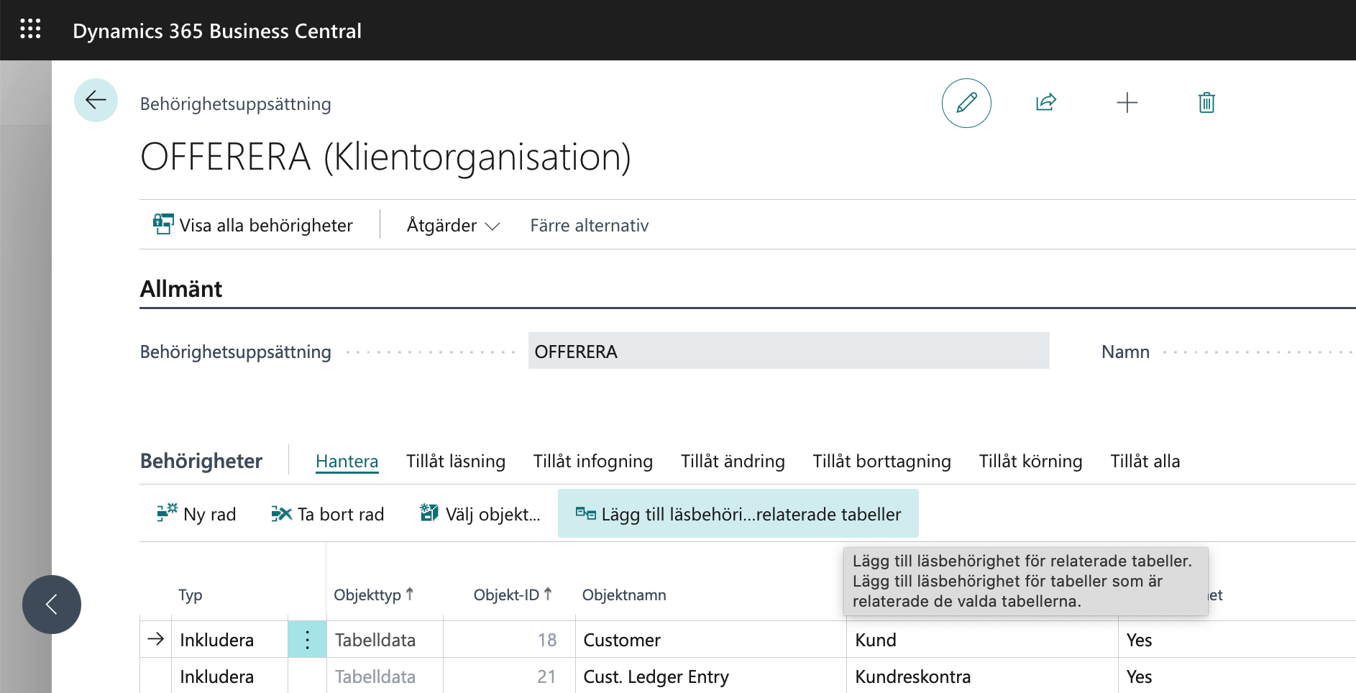Select Inkludera cell in Customer row
This screenshot has width=1356, height=693.
[x=229, y=639]
